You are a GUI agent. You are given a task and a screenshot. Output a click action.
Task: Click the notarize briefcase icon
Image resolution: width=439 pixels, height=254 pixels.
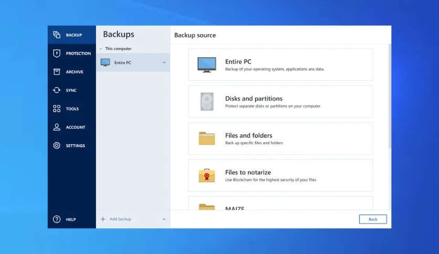pyautogui.click(x=206, y=175)
